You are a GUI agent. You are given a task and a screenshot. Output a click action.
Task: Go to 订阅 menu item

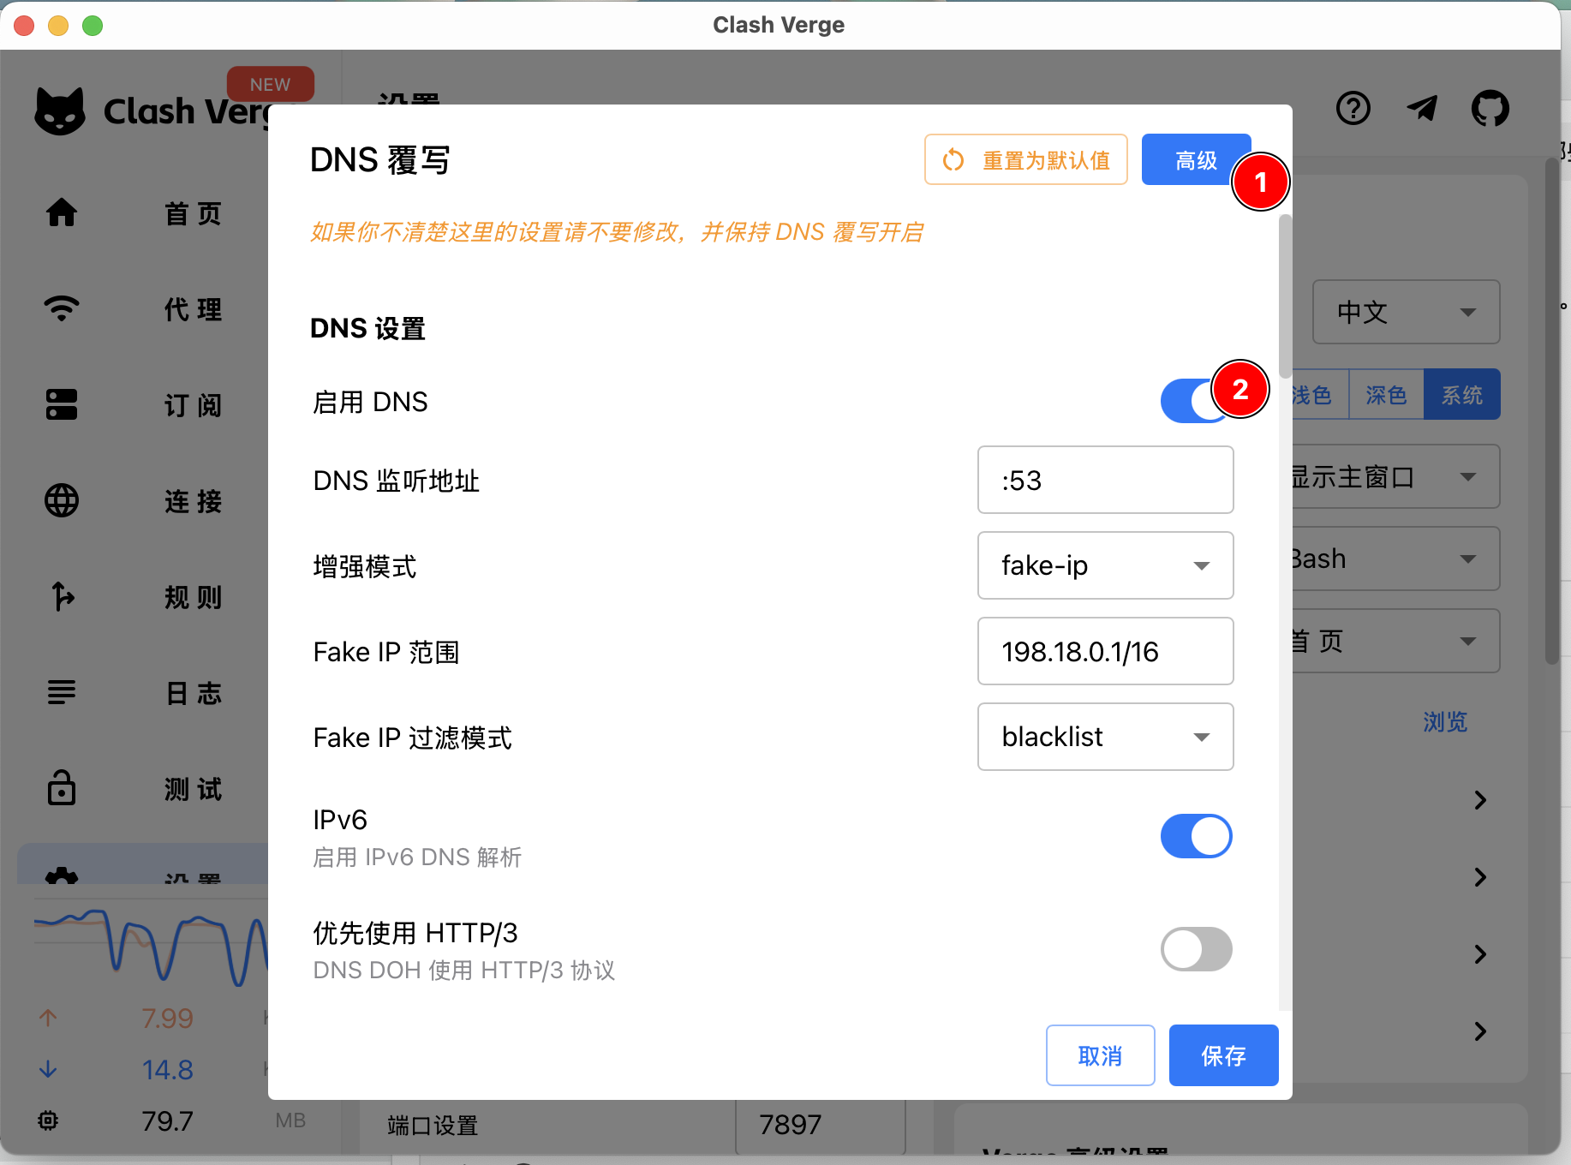click(194, 405)
